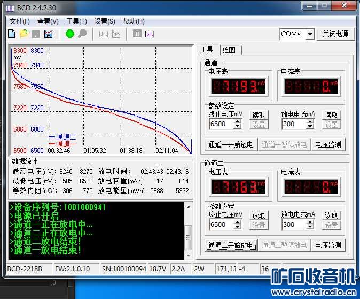This screenshot has height=299, width=360.
Task: Switch to the 工具 tab
Action: pos(206,49)
